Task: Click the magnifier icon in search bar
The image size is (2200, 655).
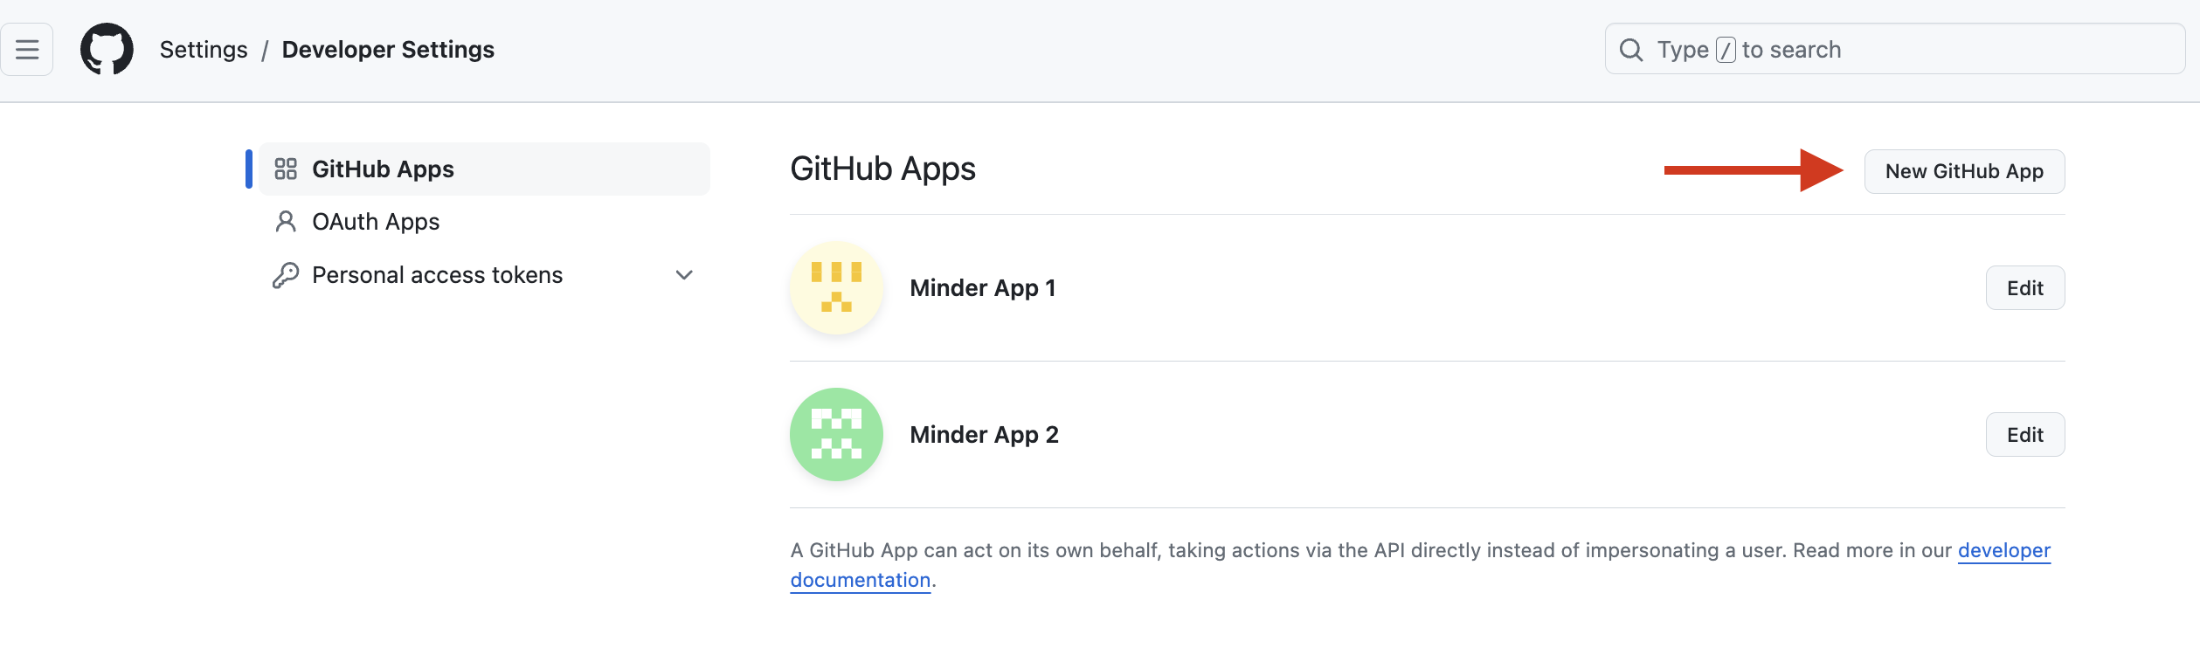Action: [1631, 50]
